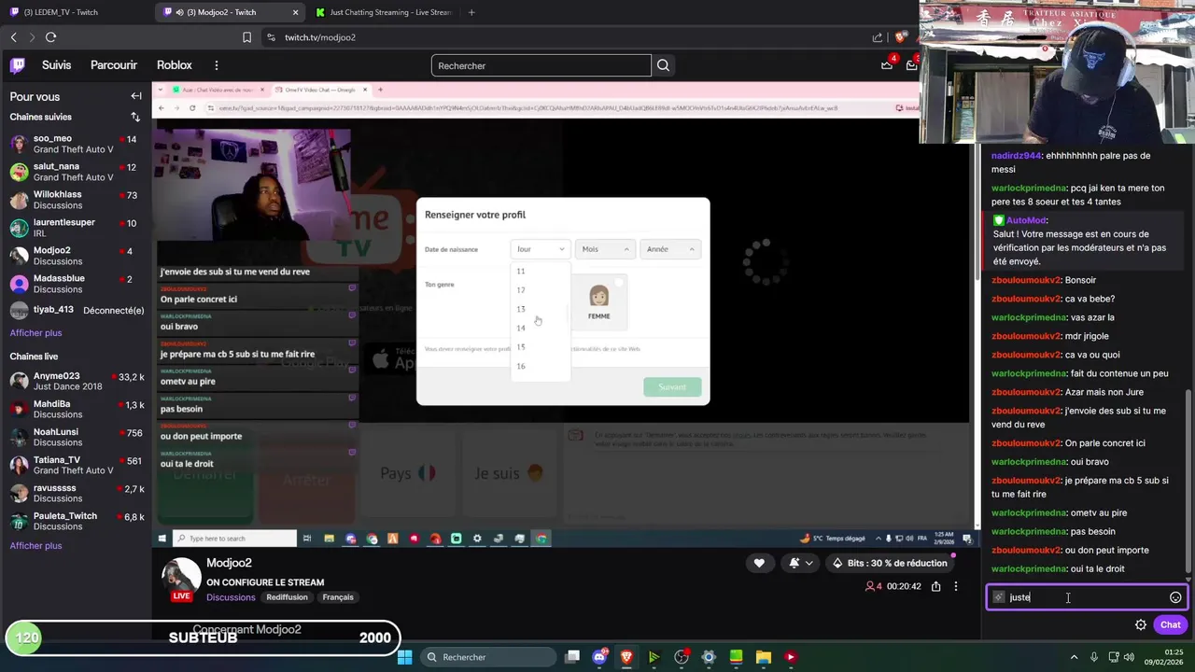1195x672 pixels.
Task: Open Willokhlass channel in the sidebar
Action: point(75,200)
